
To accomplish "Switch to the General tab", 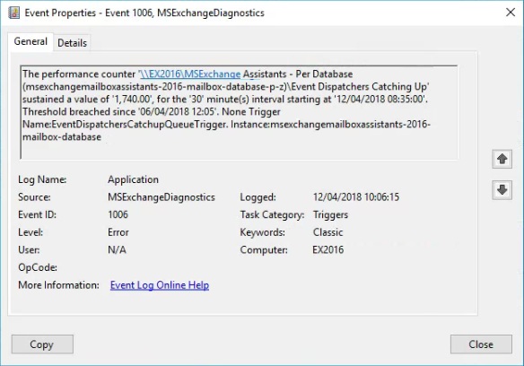I will point(31,42).
